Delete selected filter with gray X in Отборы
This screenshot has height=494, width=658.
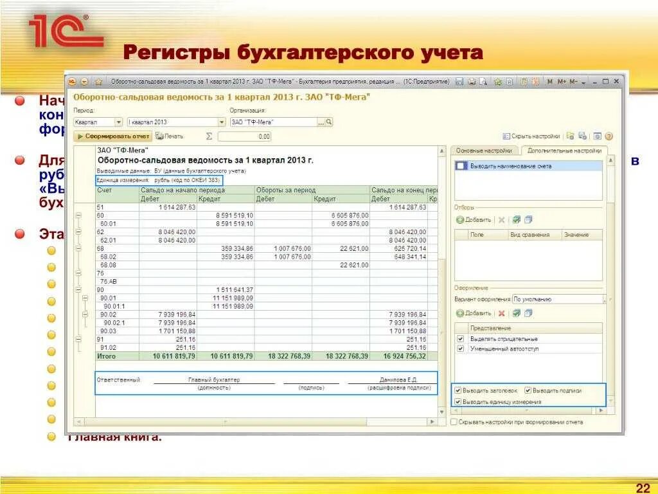point(501,220)
